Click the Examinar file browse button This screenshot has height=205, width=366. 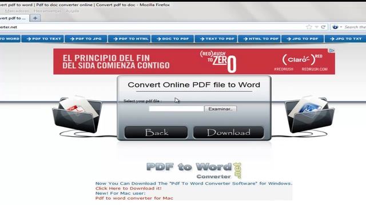220,109
